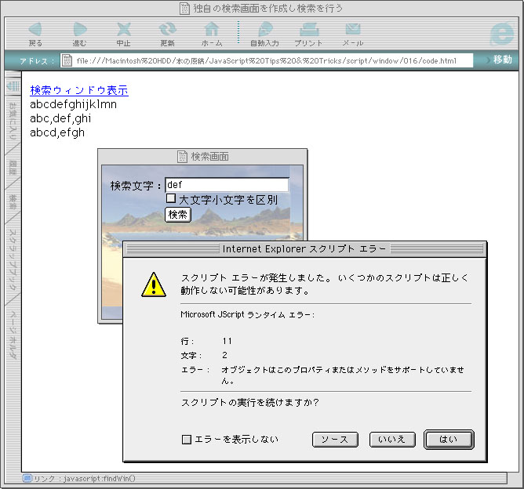Click the ソース (Source) button

pos(335,440)
